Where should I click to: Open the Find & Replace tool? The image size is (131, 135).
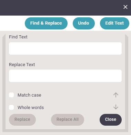pyautogui.click(x=46, y=23)
